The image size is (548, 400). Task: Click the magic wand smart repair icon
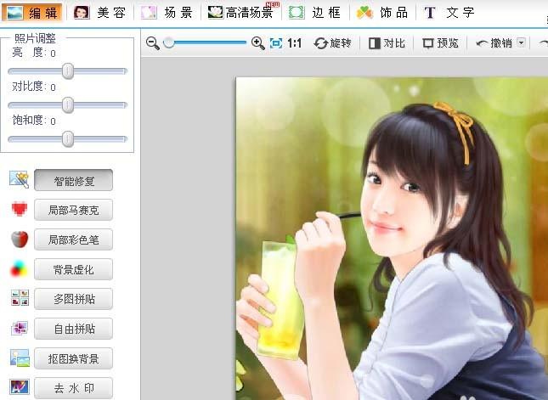tap(20, 179)
